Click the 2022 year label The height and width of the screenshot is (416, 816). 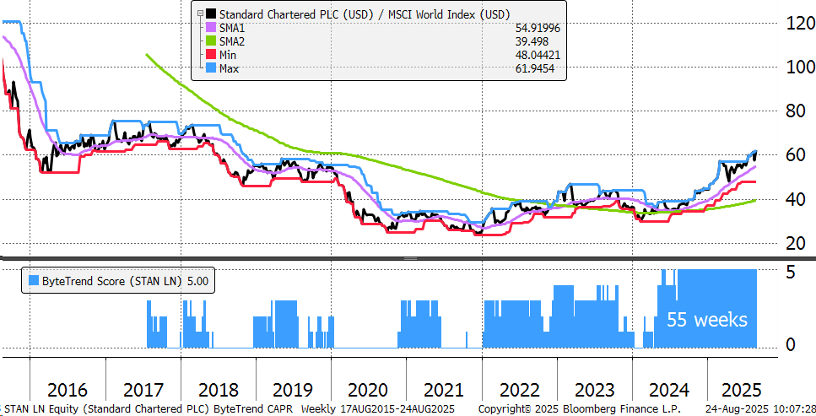pyautogui.click(x=519, y=390)
